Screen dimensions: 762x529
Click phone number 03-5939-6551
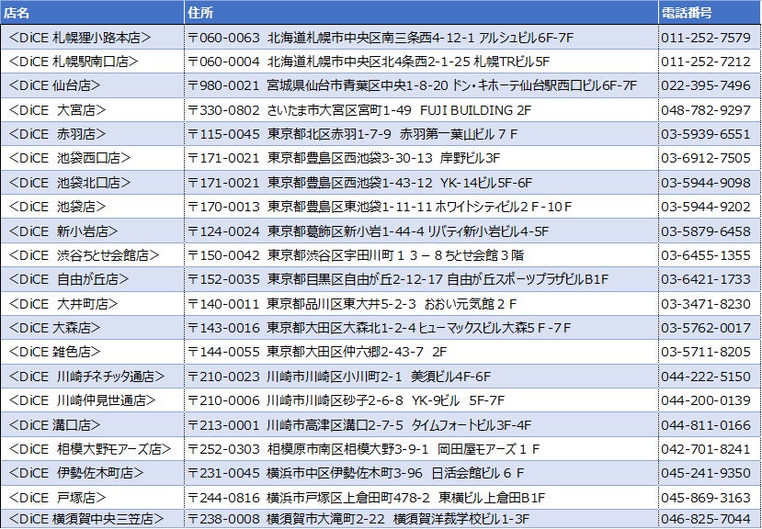pos(710,134)
